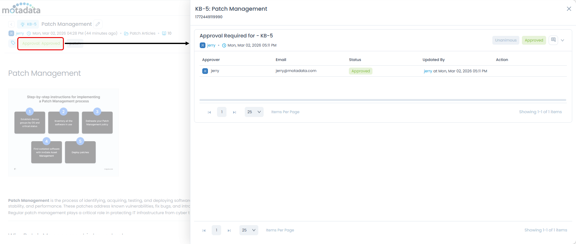Select page 1 in approval table pagination
The width and height of the screenshot is (576, 244).
pos(222,112)
